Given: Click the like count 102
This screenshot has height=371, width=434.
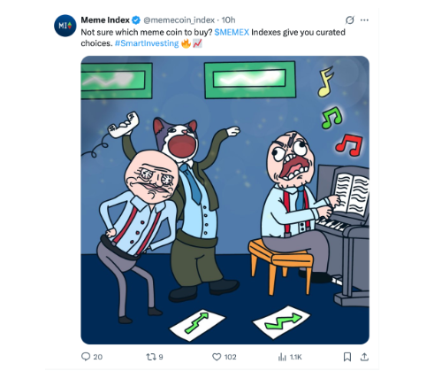Looking at the screenshot, I should (x=230, y=357).
